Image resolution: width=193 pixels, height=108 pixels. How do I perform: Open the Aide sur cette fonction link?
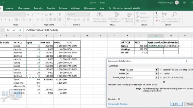[x=118, y=104]
